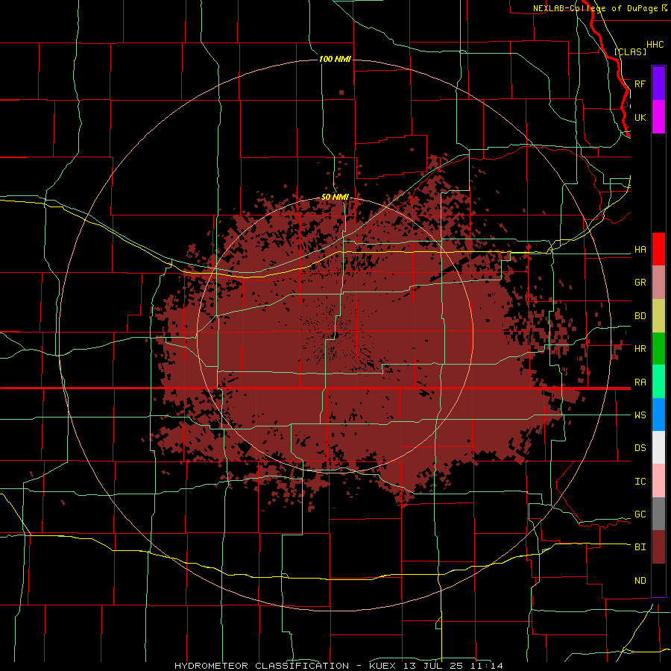This screenshot has width=671, height=671.
Task: Click the 'BD' legend label
Action: click(640, 316)
